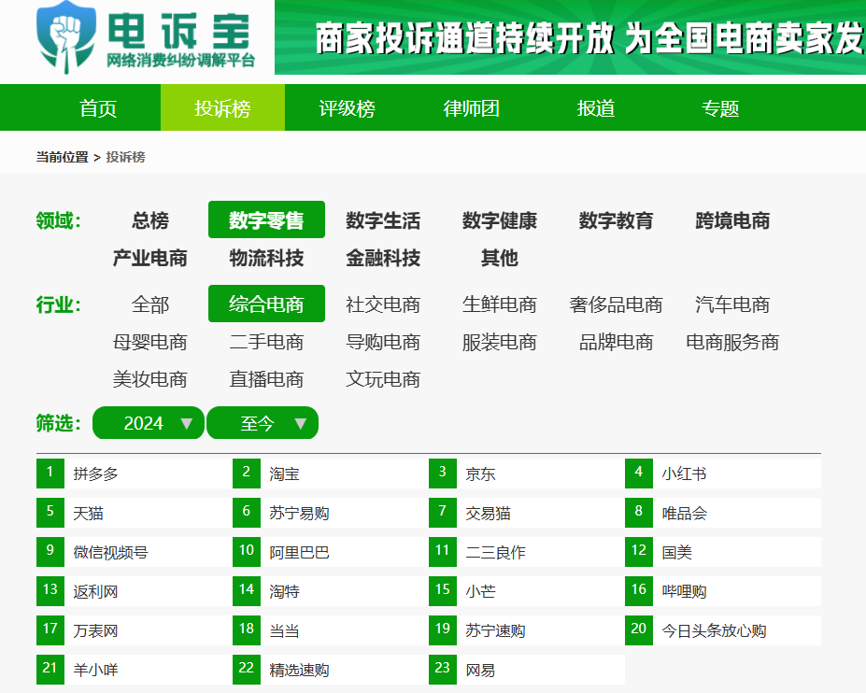Select the 数字零售 domain filter

[266, 219]
